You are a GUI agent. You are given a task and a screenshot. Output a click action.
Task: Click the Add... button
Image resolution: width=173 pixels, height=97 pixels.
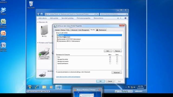pos(108,51)
